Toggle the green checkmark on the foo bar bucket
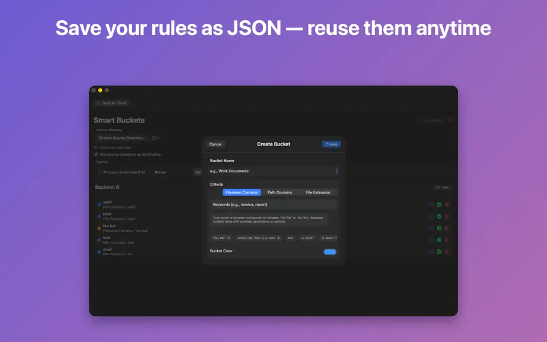Screen dimensions: 547x342 (x=439, y=228)
